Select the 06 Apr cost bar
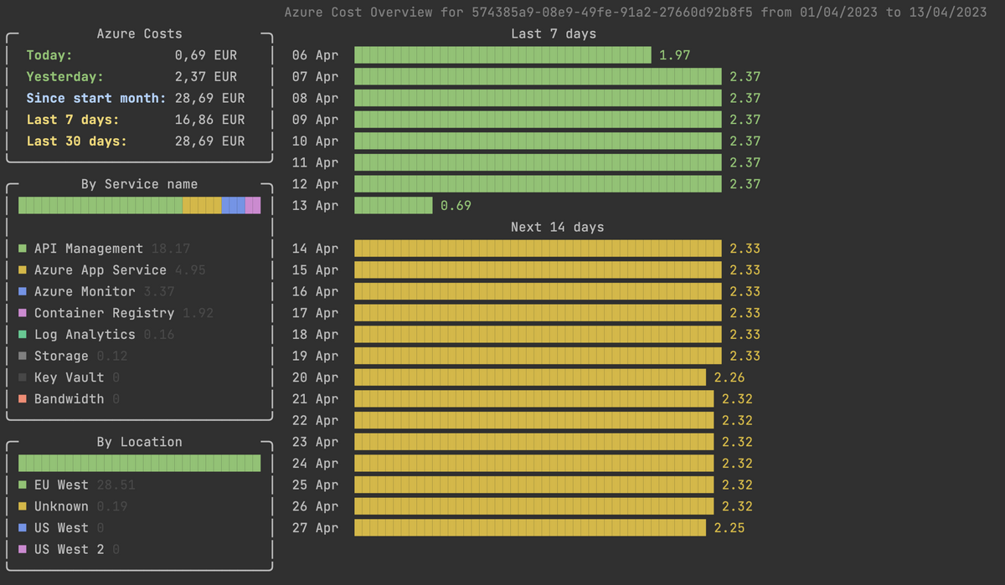 pos(502,55)
